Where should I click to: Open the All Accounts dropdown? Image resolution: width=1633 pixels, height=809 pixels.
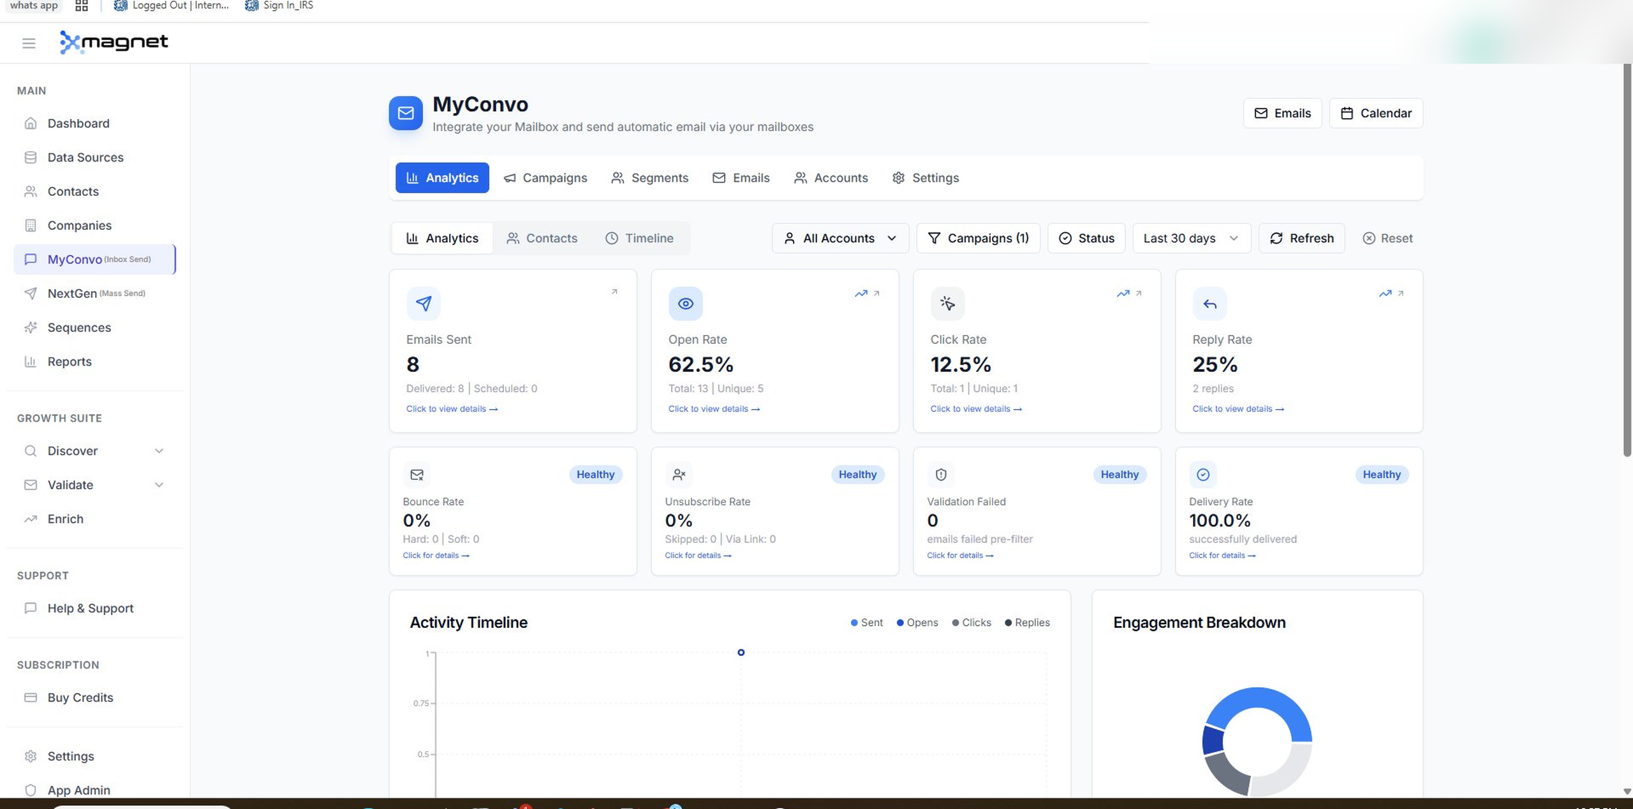(x=839, y=237)
